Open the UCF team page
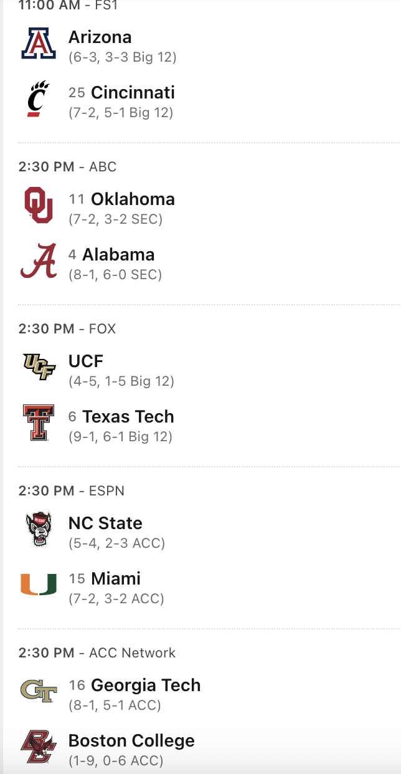This screenshot has width=401, height=774. click(x=86, y=361)
